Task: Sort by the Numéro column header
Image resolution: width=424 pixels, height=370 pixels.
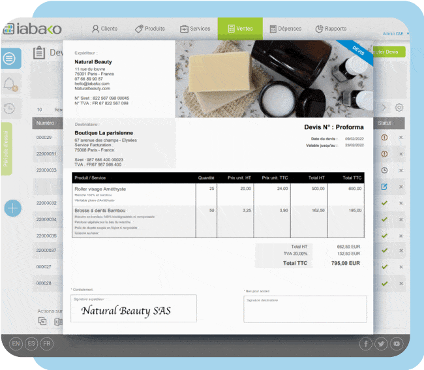Action: (45, 123)
